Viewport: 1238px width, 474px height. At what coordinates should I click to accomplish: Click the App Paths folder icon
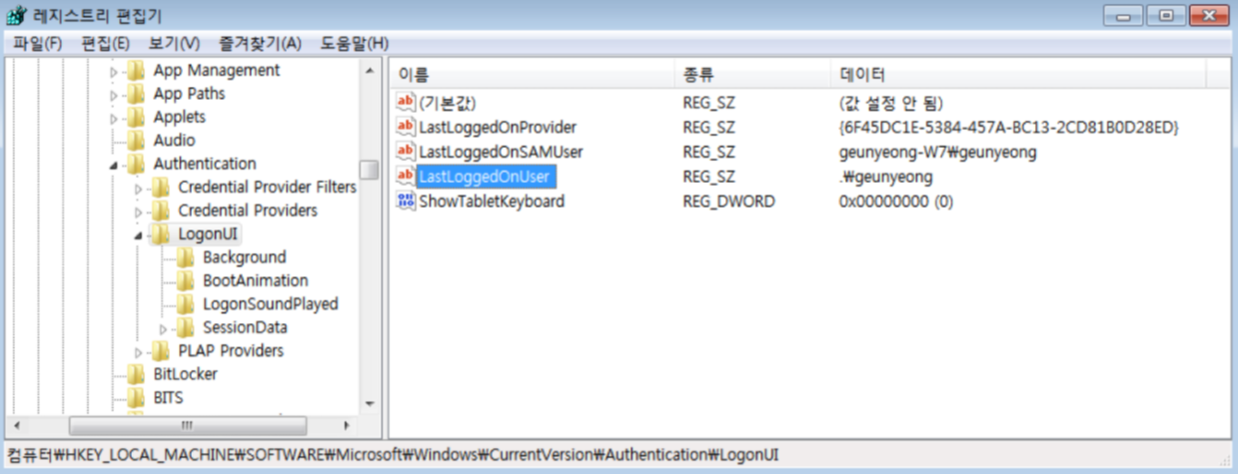point(136,94)
